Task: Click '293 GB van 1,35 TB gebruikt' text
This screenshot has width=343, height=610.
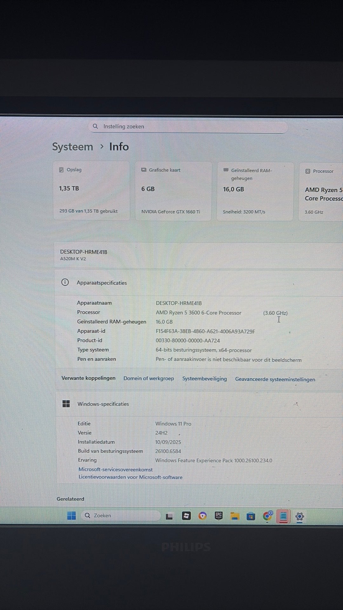Action: 89,211
